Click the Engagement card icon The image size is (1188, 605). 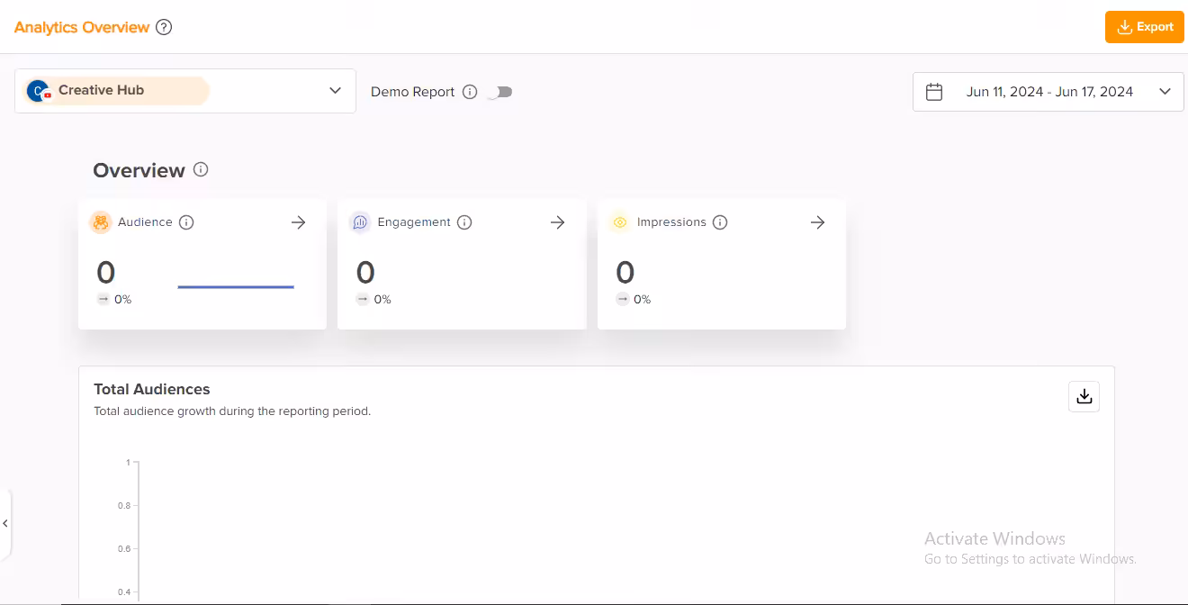360,222
